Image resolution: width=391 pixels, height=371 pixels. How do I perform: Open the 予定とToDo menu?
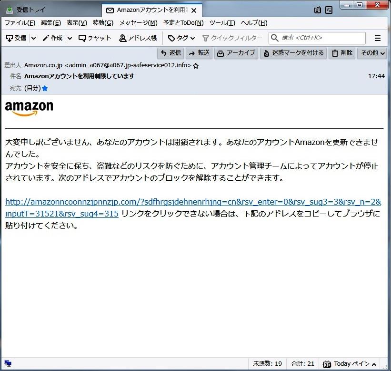[x=183, y=23]
